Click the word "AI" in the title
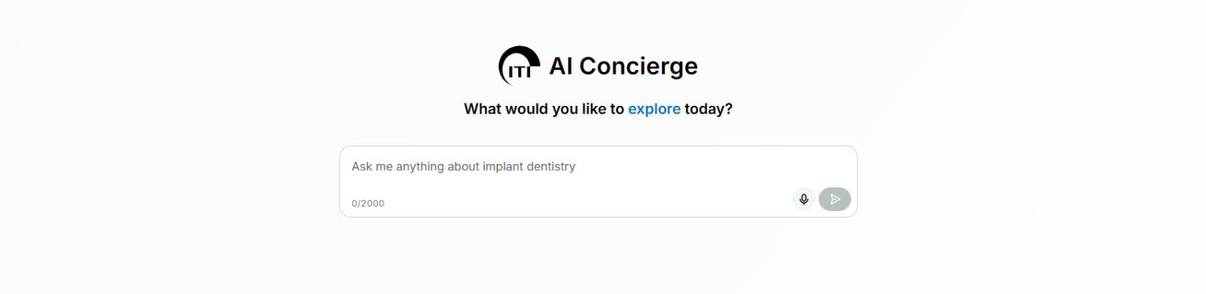This screenshot has width=1206, height=294. (561, 66)
